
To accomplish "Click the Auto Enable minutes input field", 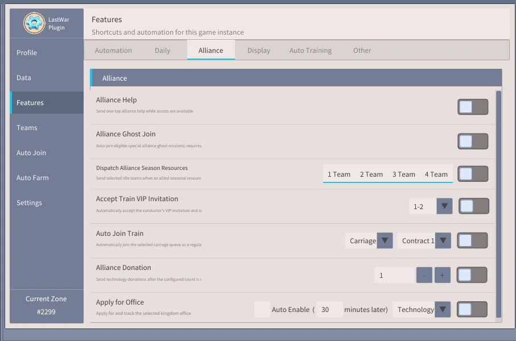I will pos(329,309).
